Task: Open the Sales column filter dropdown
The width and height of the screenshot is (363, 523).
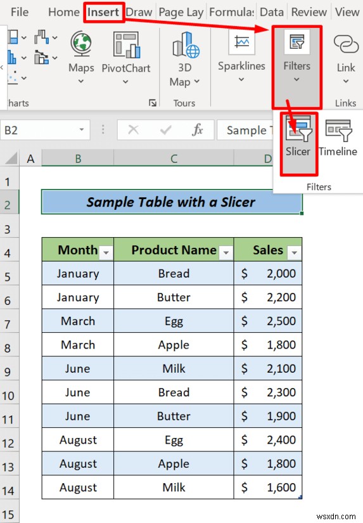Action: click(x=295, y=253)
